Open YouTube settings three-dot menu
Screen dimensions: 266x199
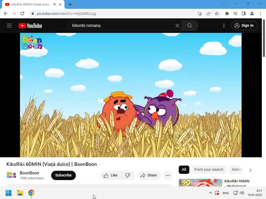click(x=224, y=26)
